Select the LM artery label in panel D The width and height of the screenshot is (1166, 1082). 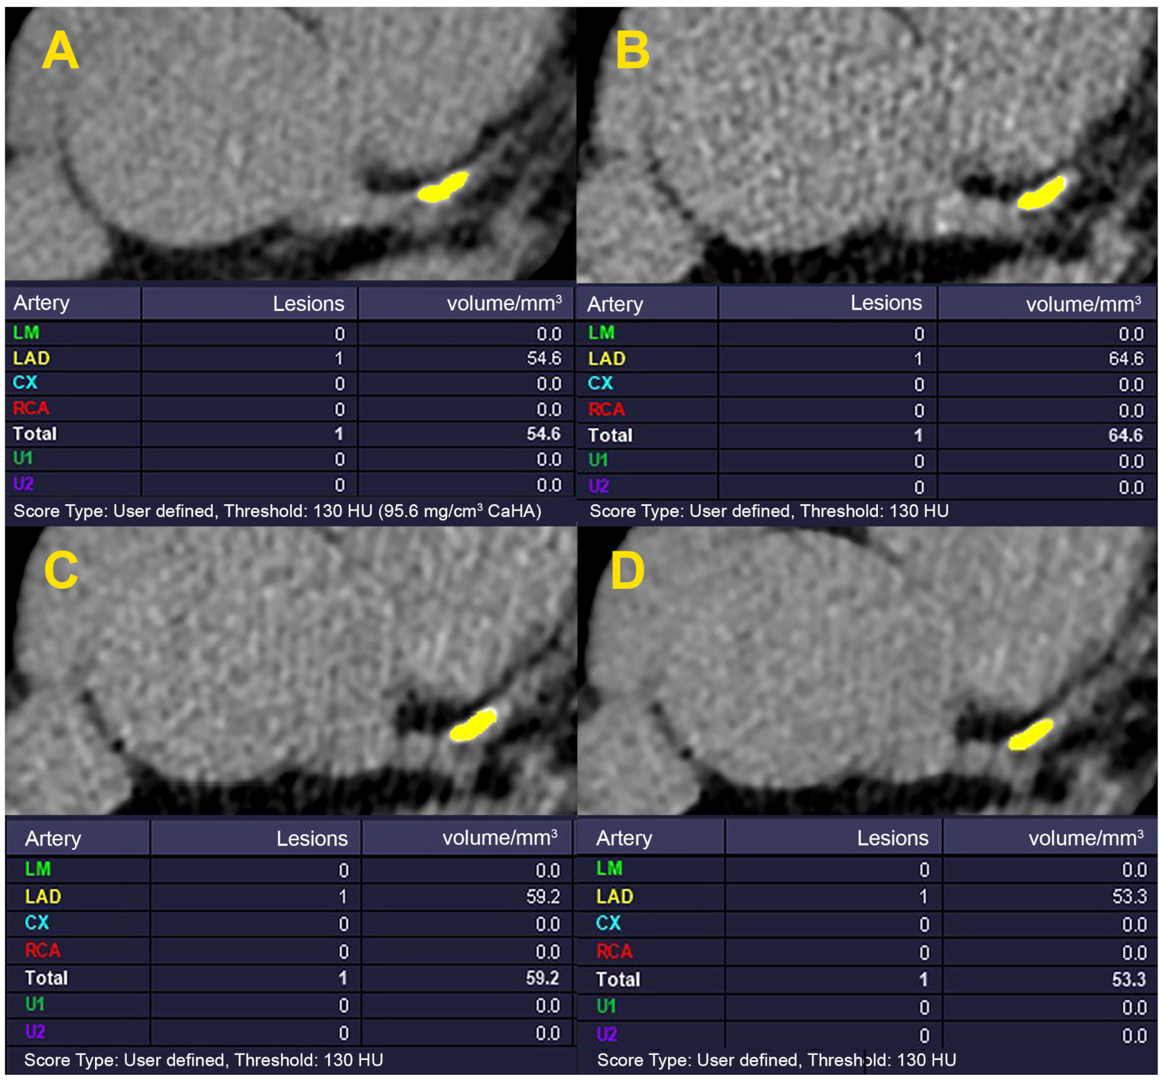[609, 868]
